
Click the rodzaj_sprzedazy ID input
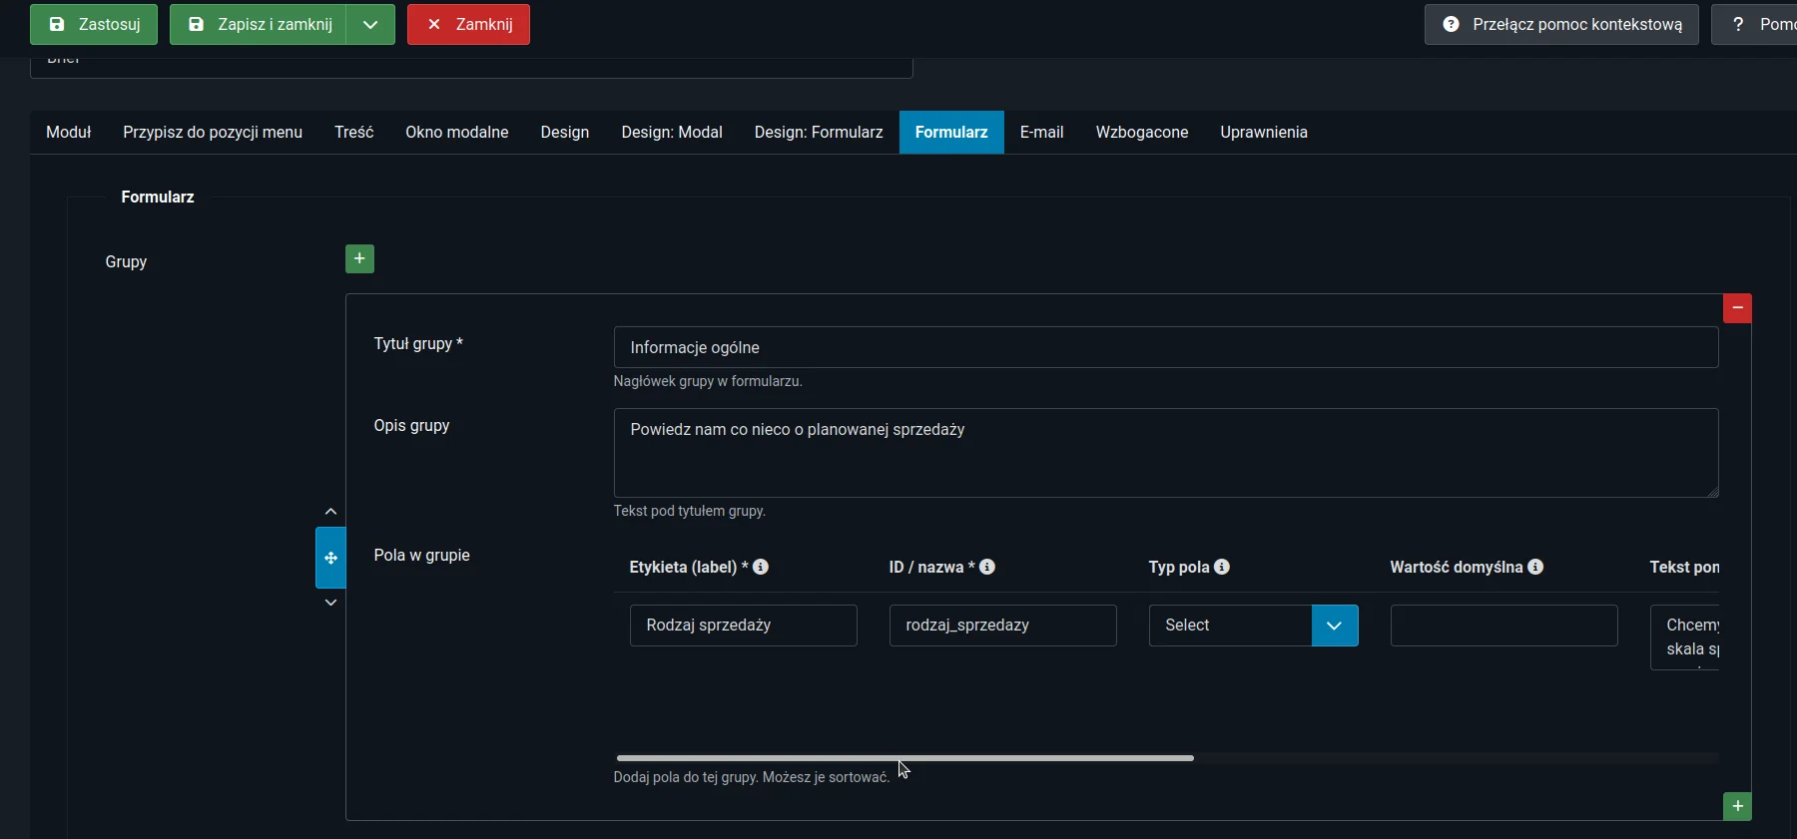[1003, 626]
